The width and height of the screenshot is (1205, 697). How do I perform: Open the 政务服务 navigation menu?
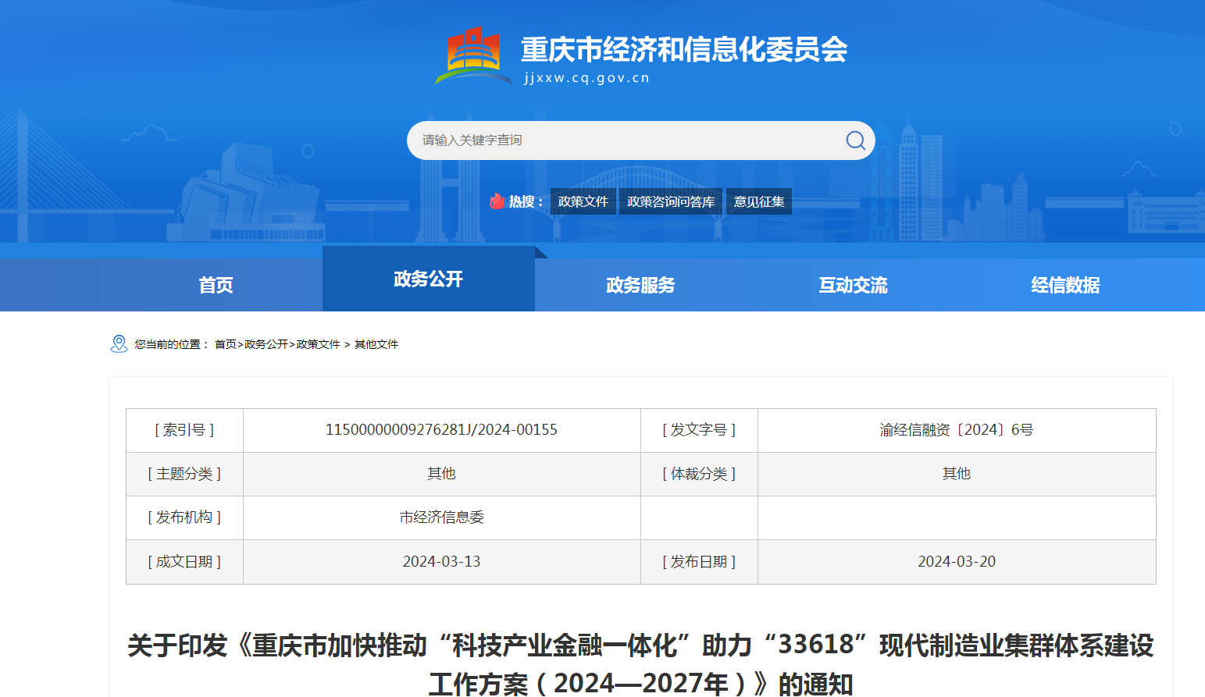[640, 285]
